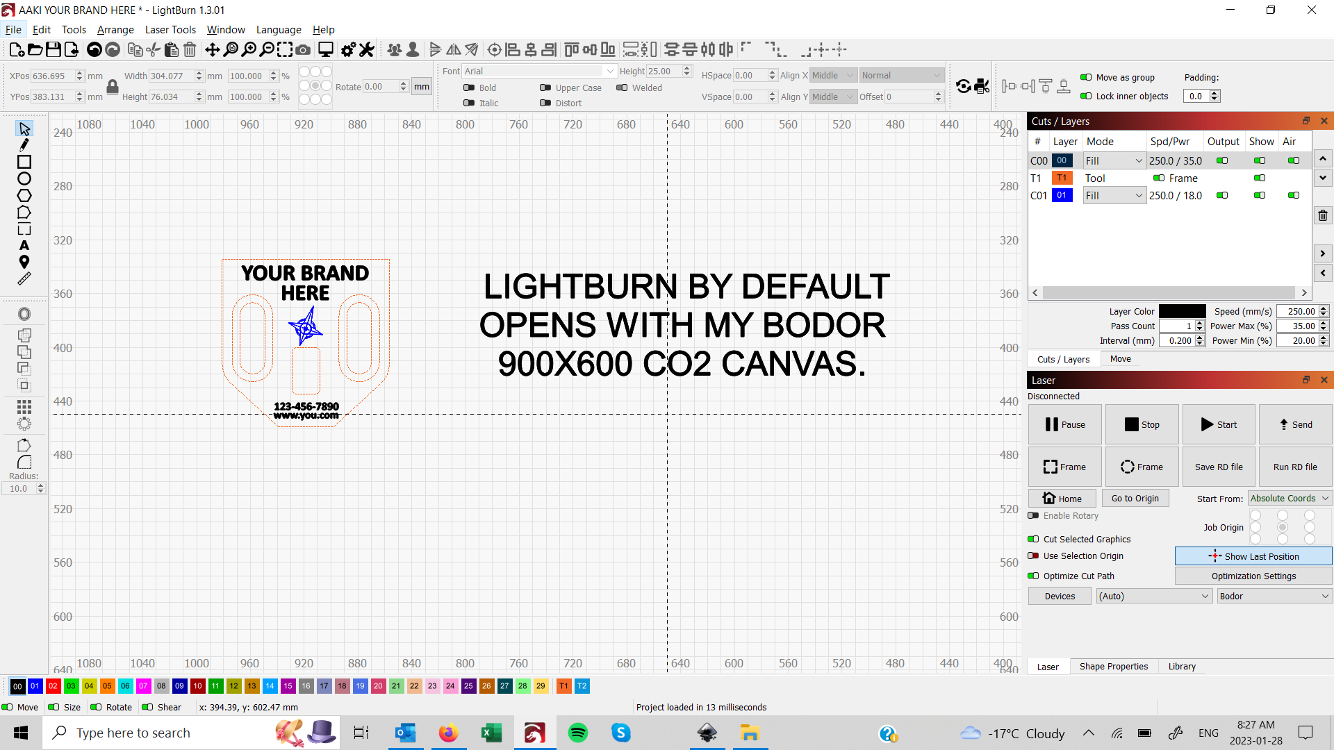Click the Send button
The image size is (1334, 750).
1296,424
